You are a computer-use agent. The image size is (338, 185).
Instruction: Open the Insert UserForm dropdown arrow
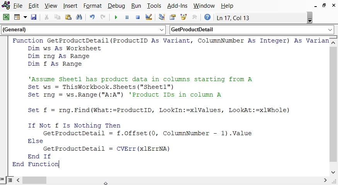pos(25,17)
